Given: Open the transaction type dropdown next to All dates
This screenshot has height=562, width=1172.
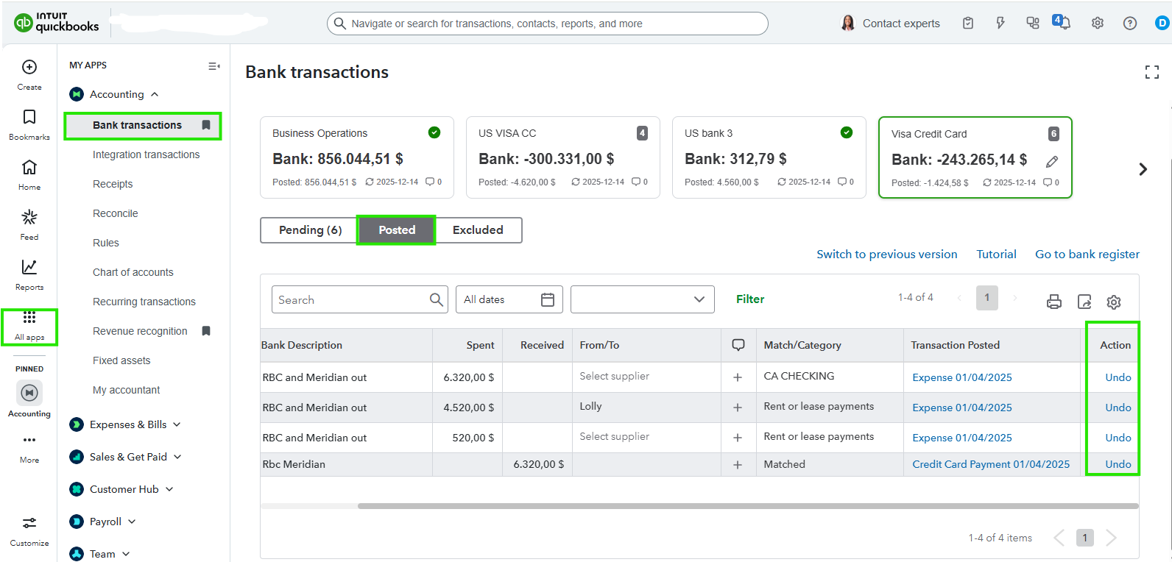Looking at the screenshot, I should [642, 299].
